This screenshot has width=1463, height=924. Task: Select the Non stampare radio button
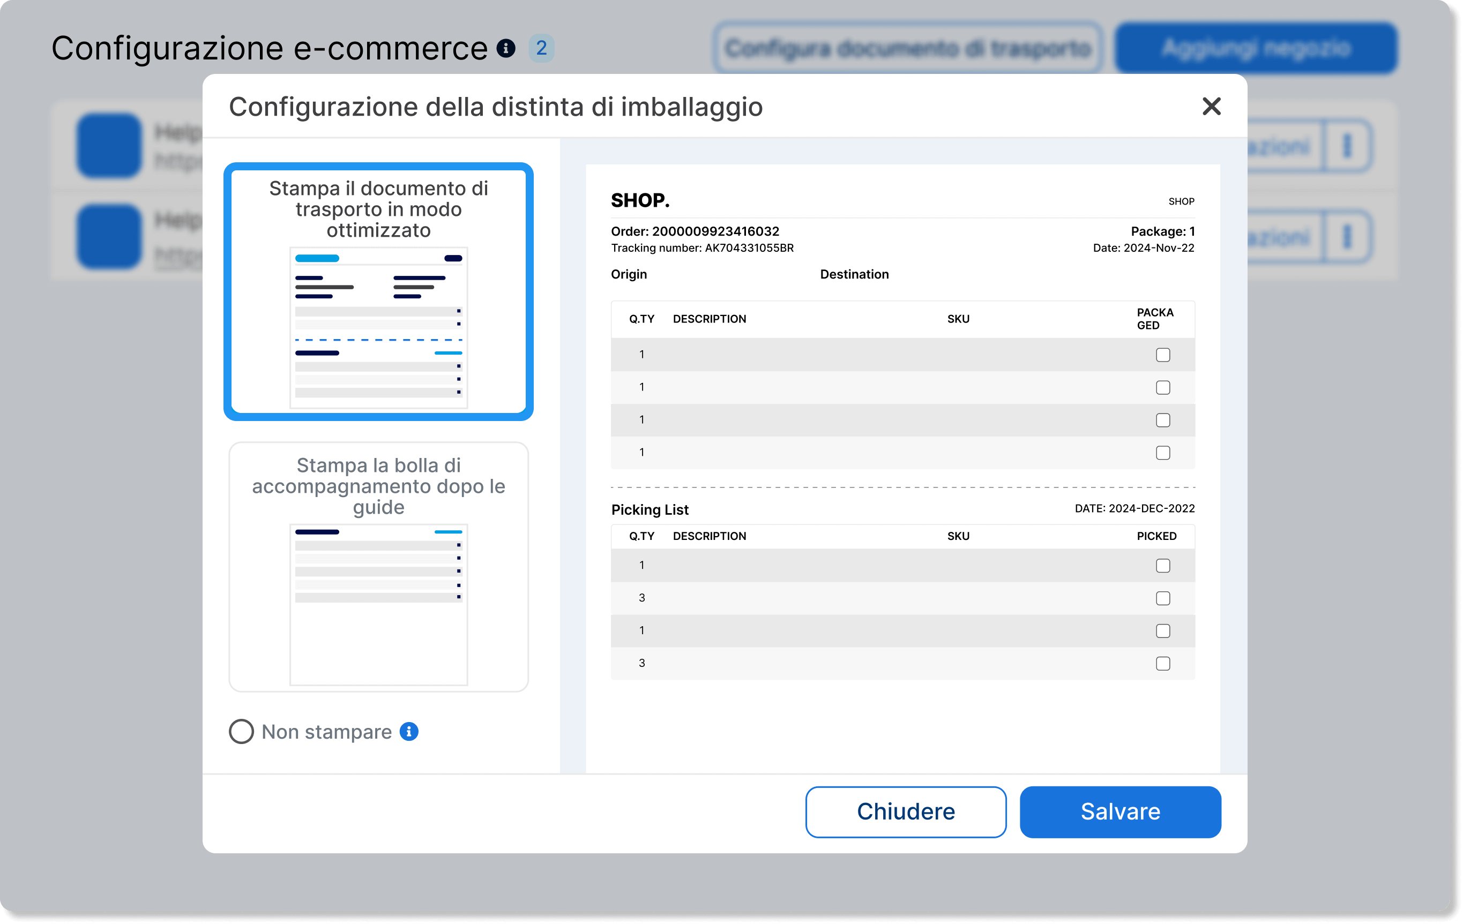click(x=241, y=732)
